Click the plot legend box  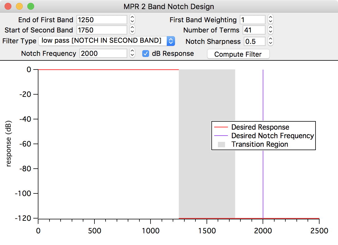[x=263, y=136]
